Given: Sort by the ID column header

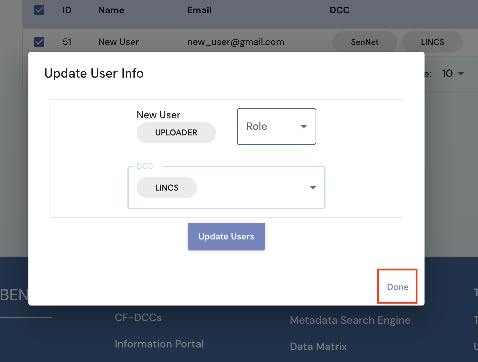Looking at the screenshot, I should [x=67, y=10].
